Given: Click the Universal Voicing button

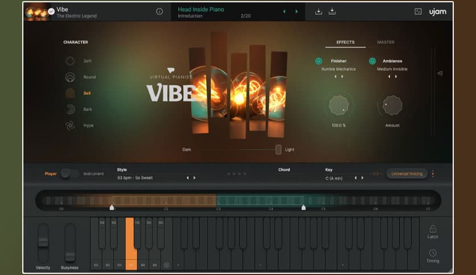Looking at the screenshot, I should 407,174.
